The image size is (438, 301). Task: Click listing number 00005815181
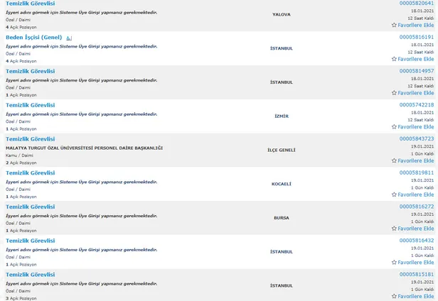[x=416, y=274]
